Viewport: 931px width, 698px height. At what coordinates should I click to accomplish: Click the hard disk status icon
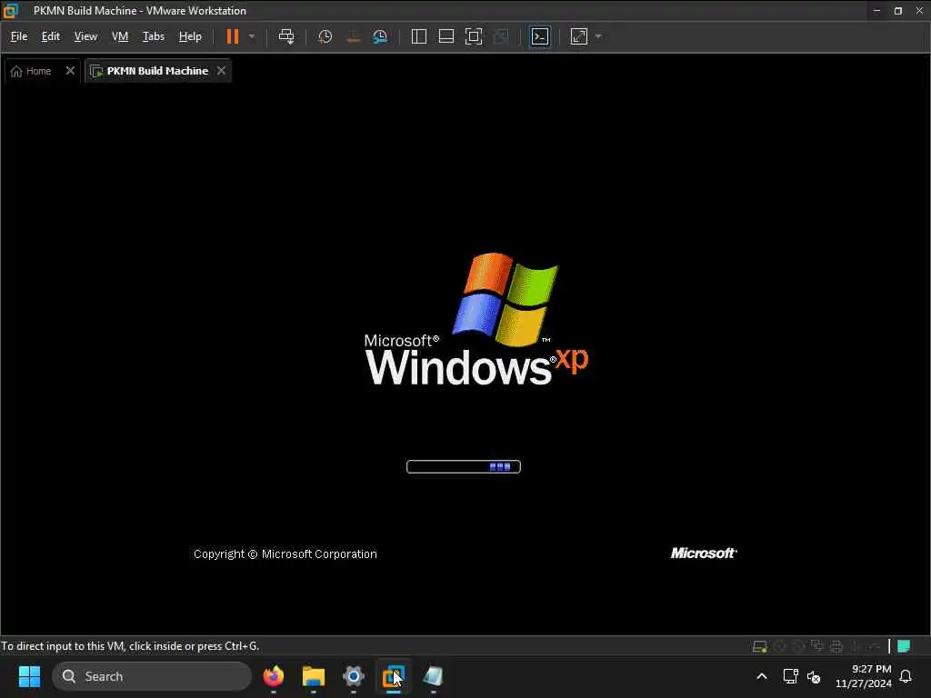[x=759, y=646]
